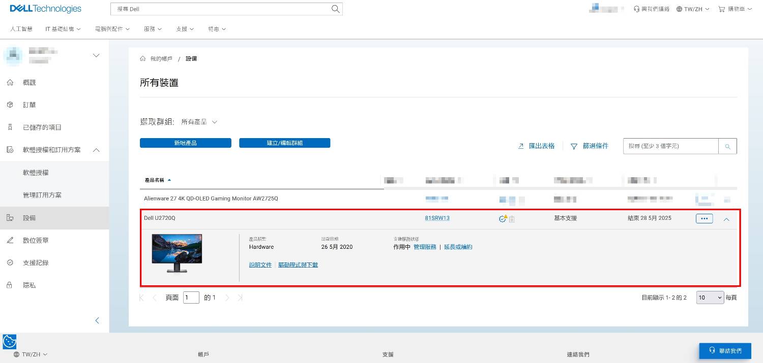Expand the IT 基礎結構 navigation menu
763x363 pixels.
pos(63,29)
